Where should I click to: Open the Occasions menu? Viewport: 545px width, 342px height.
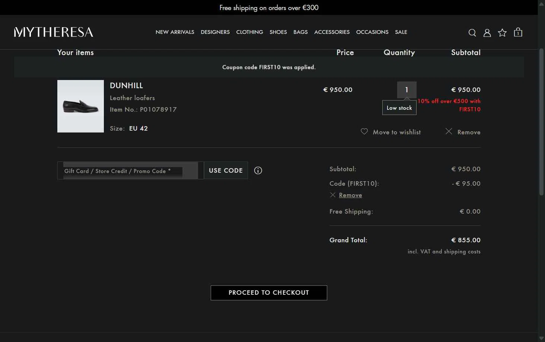(372, 32)
